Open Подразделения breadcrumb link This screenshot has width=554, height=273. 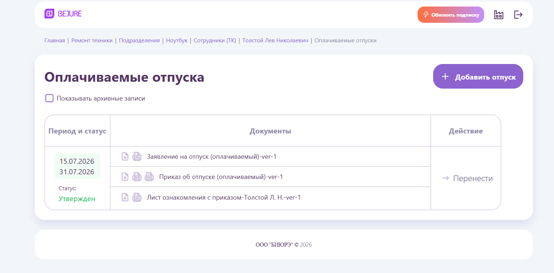[139, 40]
